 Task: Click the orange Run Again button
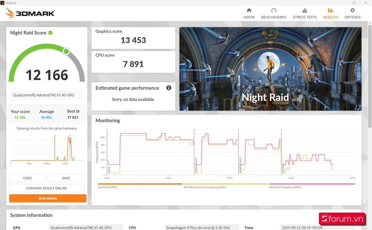(x=48, y=198)
